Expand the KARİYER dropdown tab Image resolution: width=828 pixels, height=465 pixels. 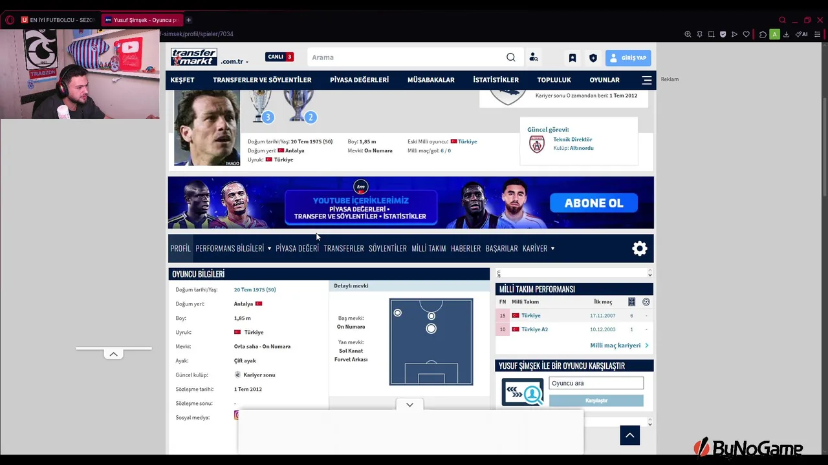pyautogui.click(x=538, y=249)
